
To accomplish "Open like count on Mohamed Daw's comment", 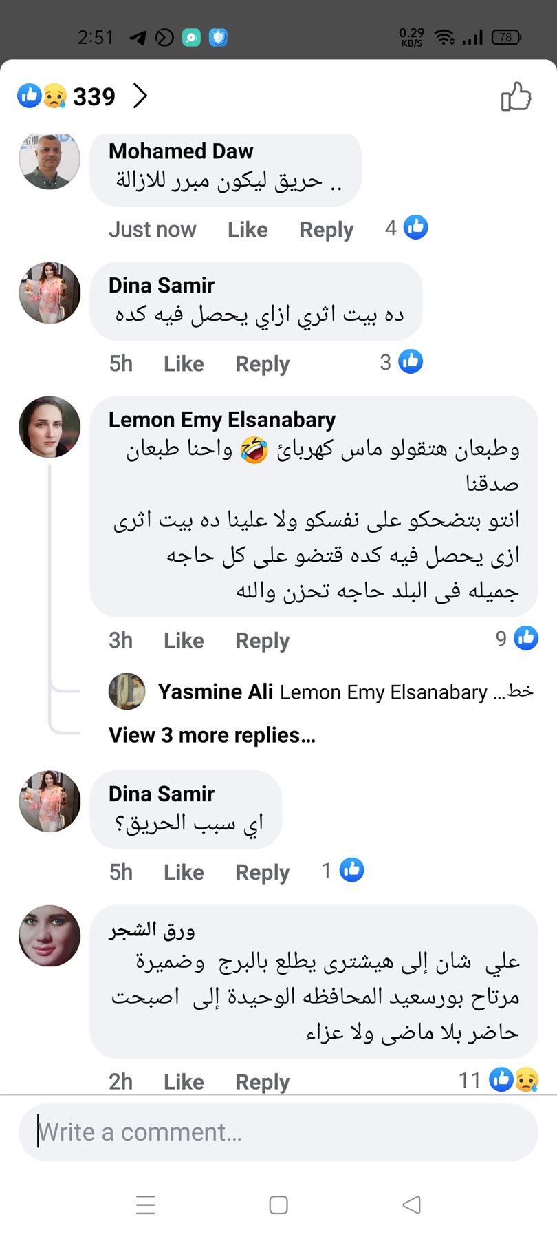I will [406, 228].
